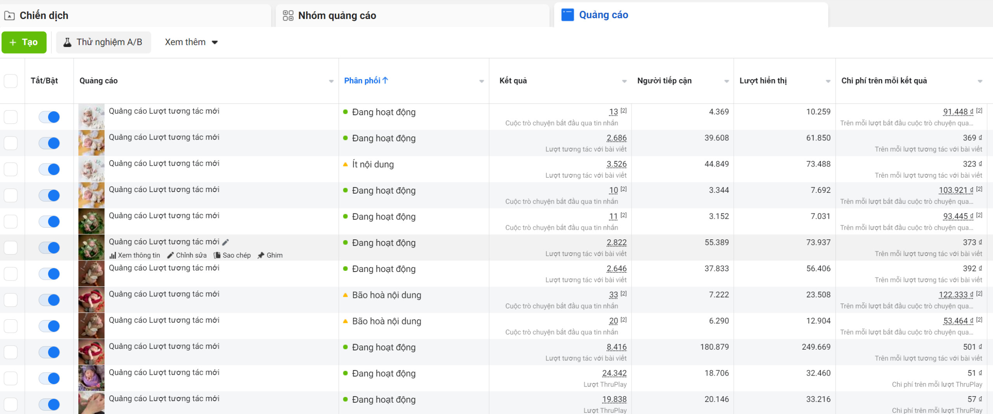Click the result value 3.526
The image size is (993, 414).
click(x=616, y=164)
